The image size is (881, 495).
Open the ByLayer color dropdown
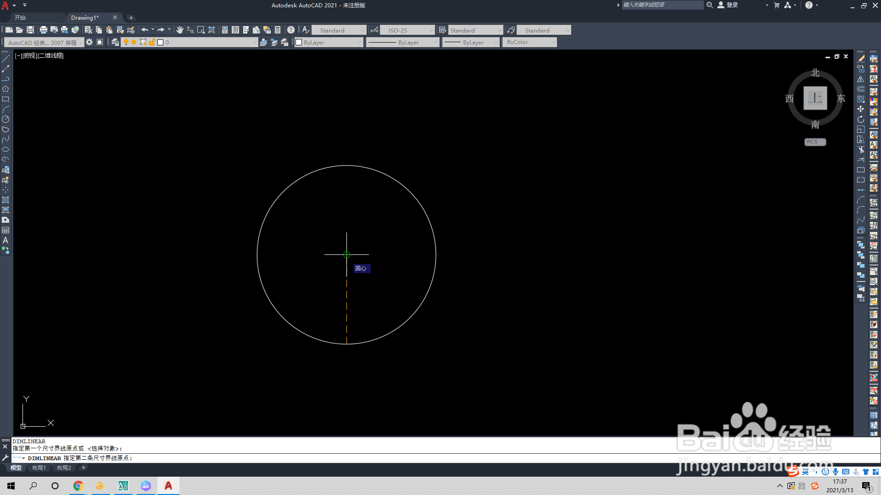pos(329,42)
